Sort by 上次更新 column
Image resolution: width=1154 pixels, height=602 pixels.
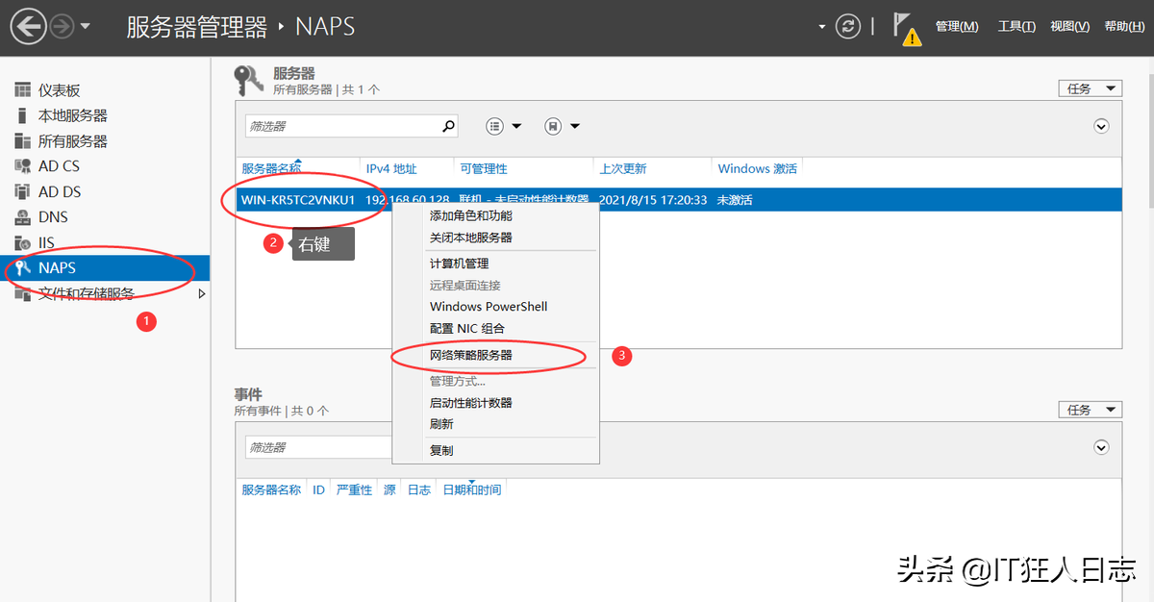pyautogui.click(x=623, y=168)
